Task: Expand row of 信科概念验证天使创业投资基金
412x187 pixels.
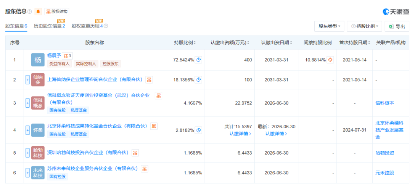Action: click(27, 103)
